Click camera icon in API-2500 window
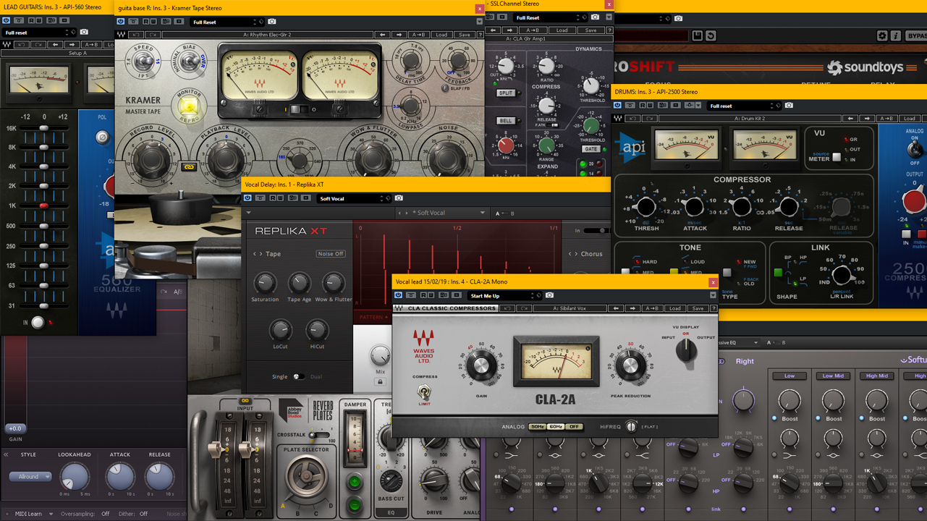The image size is (927, 521). tap(789, 106)
